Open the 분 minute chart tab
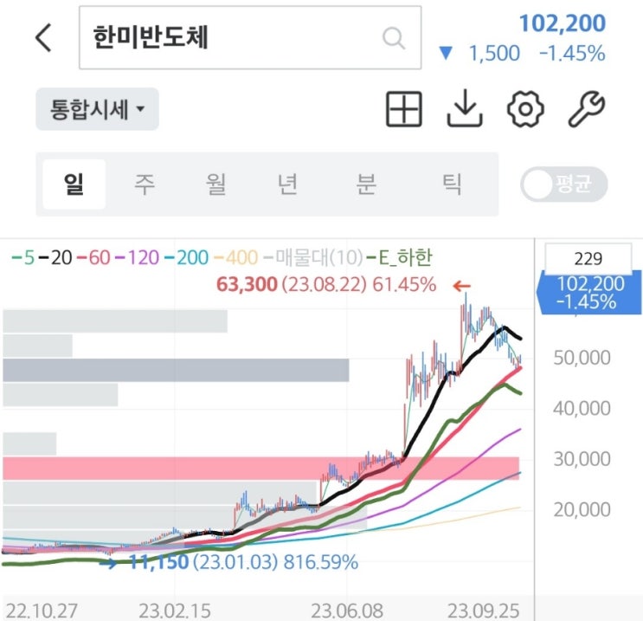 pyautogui.click(x=366, y=184)
